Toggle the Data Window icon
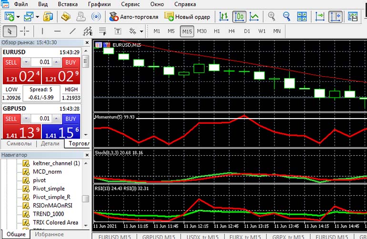The width and height of the screenshot is (367, 239). [x=66, y=17]
